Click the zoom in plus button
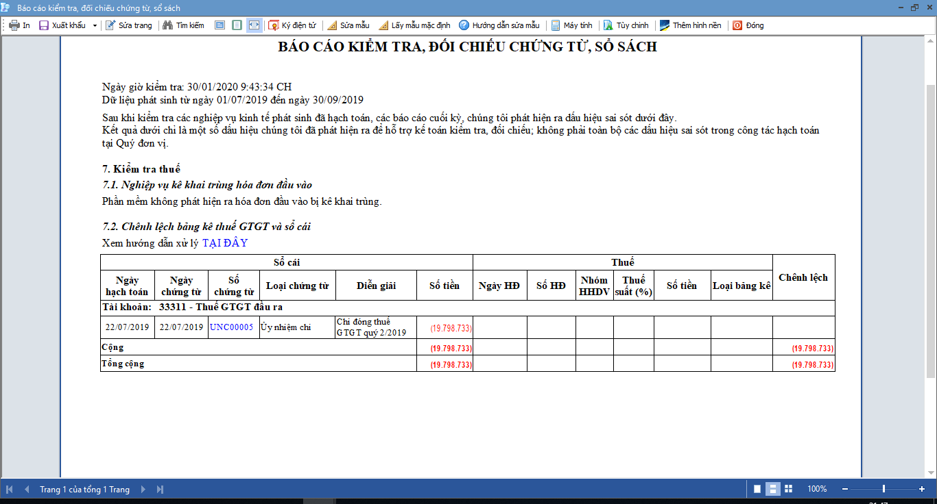Screen dimensions: 937x504 click(x=922, y=489)
